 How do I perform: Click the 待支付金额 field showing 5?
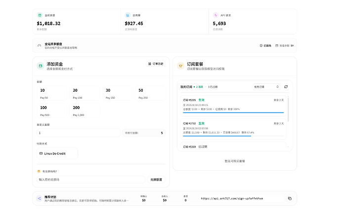tap(144, 133)
